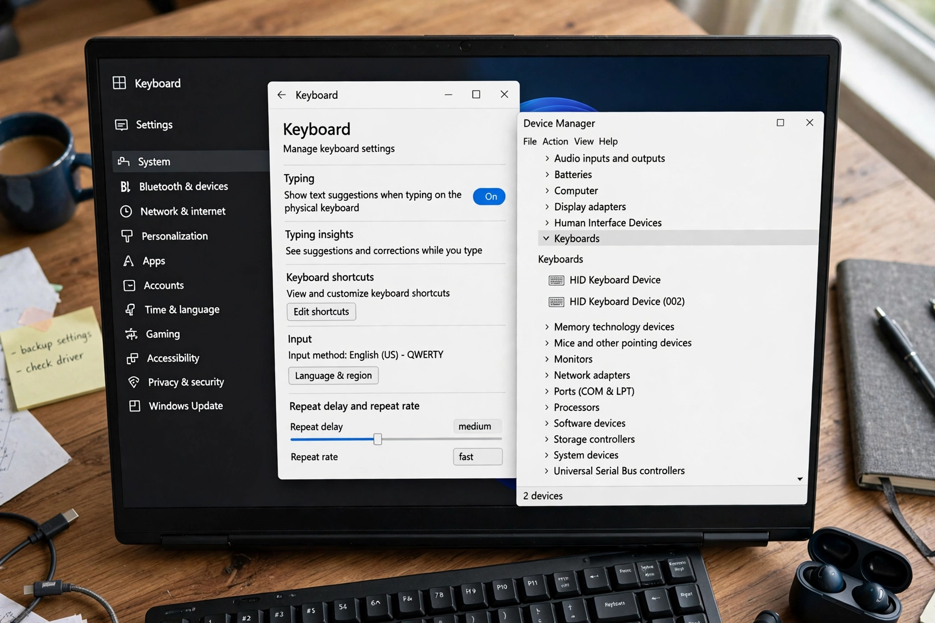Expand the Computer node

[547, 190]
